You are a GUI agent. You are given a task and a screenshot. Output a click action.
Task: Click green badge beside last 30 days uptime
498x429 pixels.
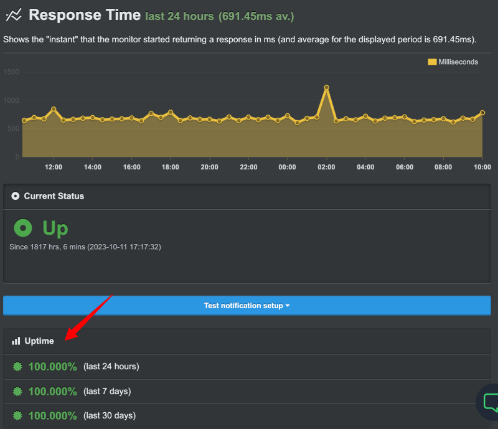[x=17, y=415]
